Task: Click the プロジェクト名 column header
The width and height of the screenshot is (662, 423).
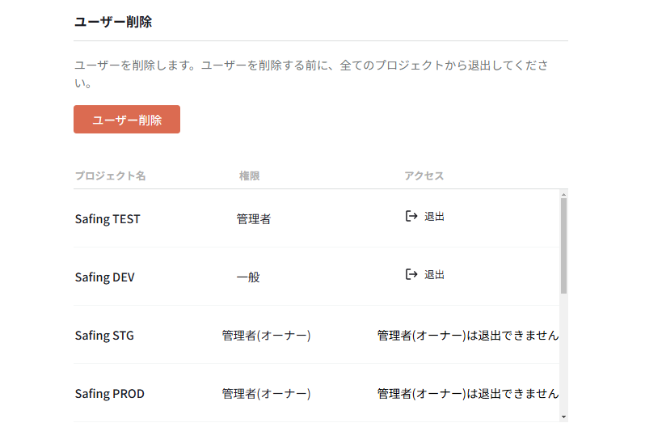Action: coord(110,176)
